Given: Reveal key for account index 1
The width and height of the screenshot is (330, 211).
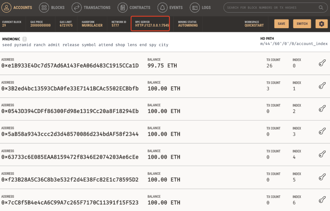Looking at the screenshot, I should point(322,86).
